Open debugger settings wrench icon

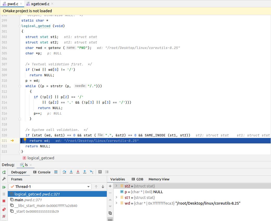tap(4, 179)
